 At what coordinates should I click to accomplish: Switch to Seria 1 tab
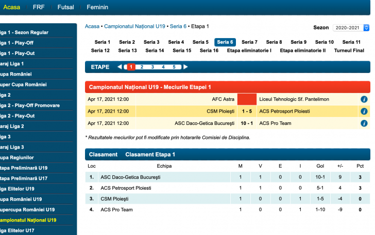pyautogui.click(x=103, y=42)
